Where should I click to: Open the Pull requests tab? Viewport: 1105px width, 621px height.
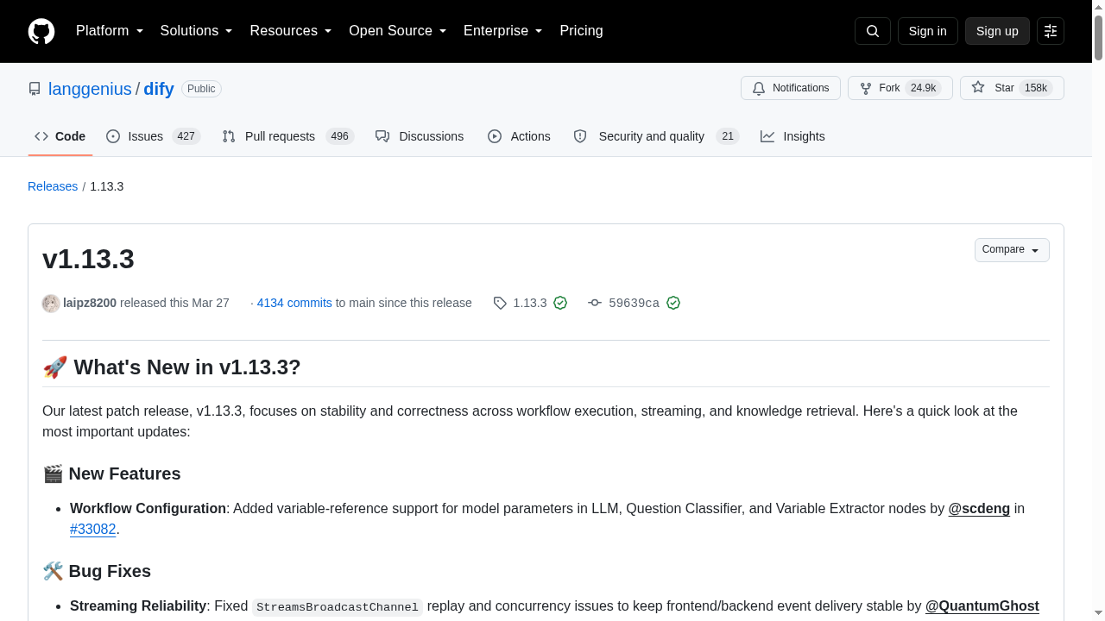point(288,136)
